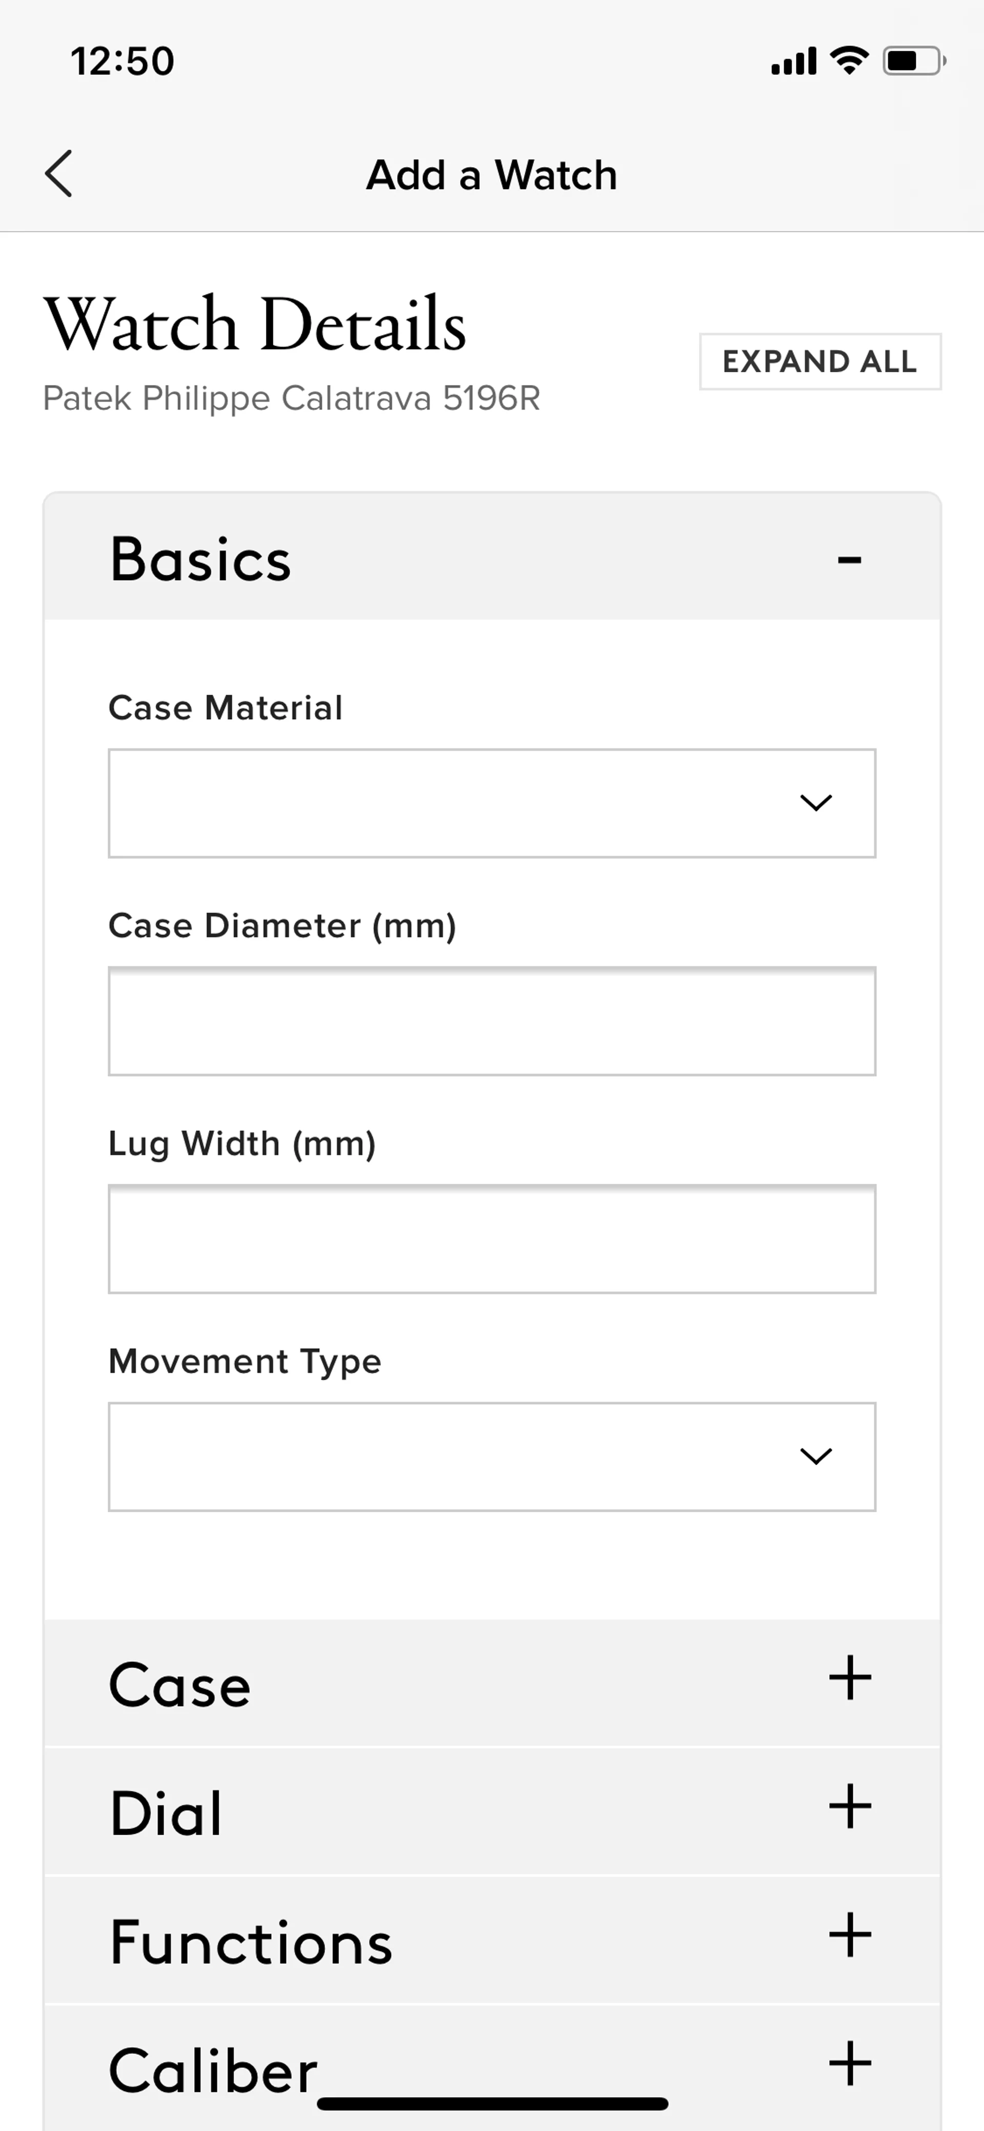Open the Movement Type dropdown
Viewport: 984px width, 2131px height.
pyautogui.click(x=491, y=1457)
